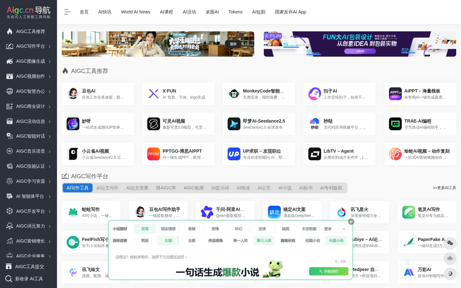Open the X·FUN tool icon

tap(154, 94)
